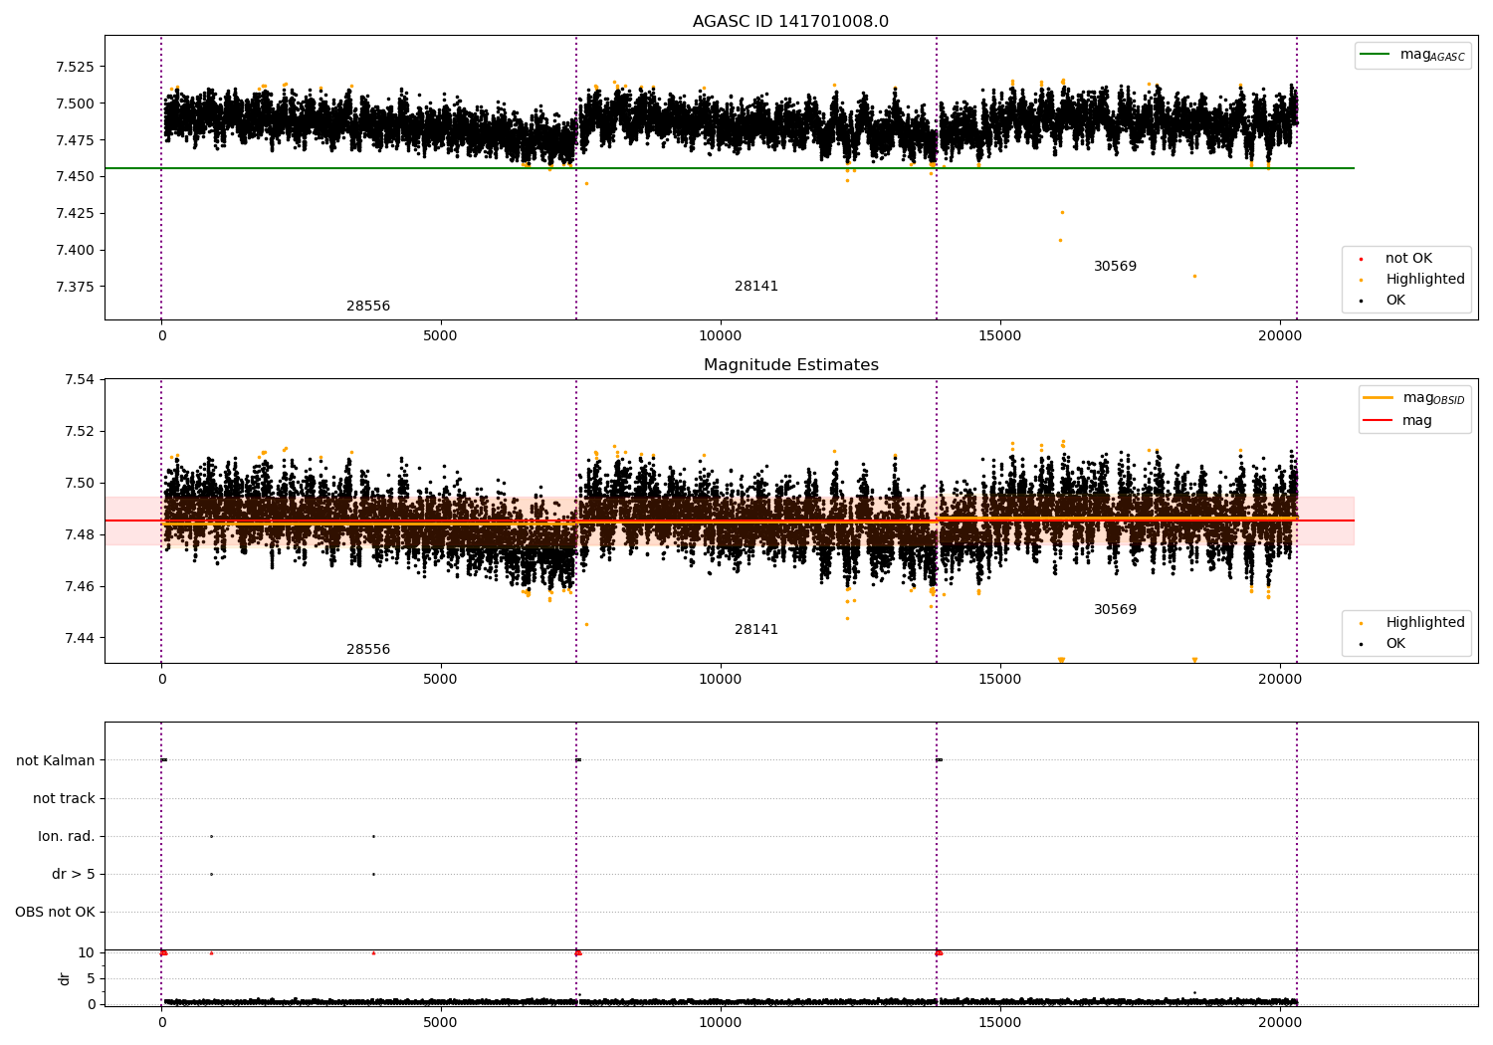Click the 'Magnitude Estimates' plot title
The height and width of the screenshot is (1045, 1493).
[x=790, y=365]
